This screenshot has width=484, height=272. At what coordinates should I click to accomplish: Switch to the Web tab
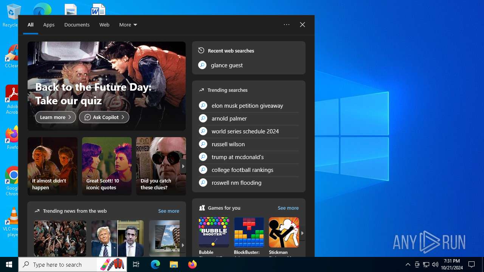point(104,25)
